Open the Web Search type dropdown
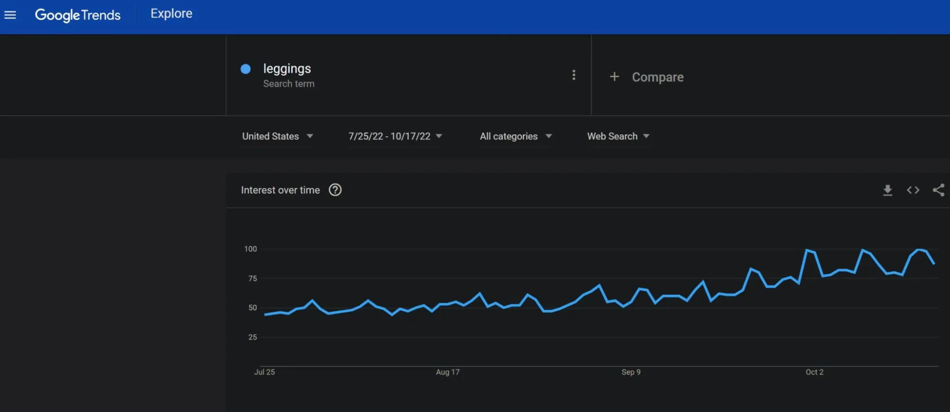 coord(618,136)
